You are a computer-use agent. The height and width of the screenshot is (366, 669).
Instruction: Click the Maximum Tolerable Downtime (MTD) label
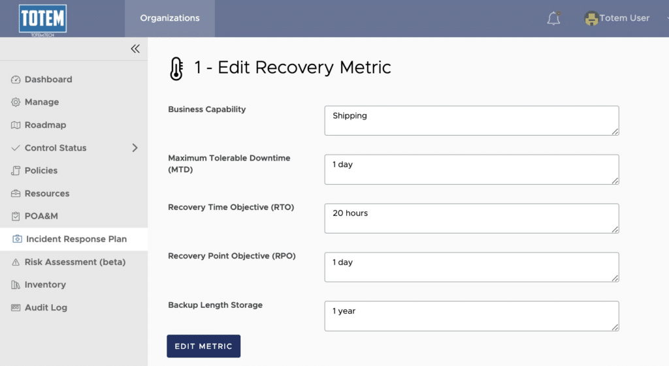tap(229, 164)
